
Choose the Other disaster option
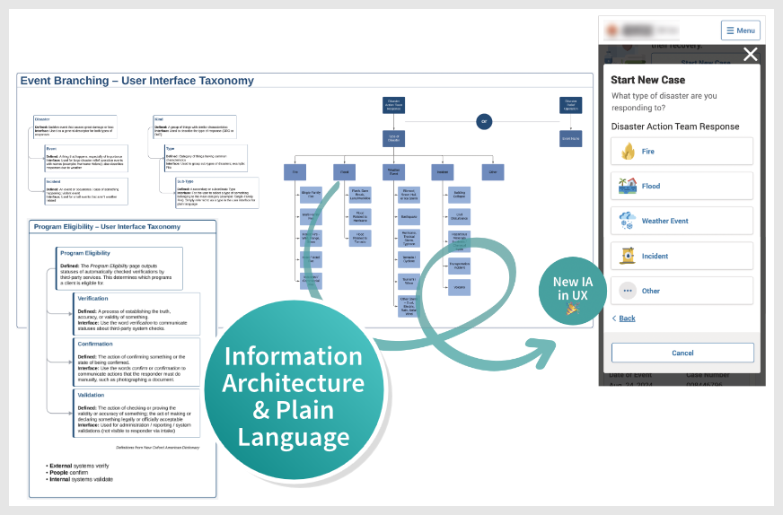coord(682,291)
